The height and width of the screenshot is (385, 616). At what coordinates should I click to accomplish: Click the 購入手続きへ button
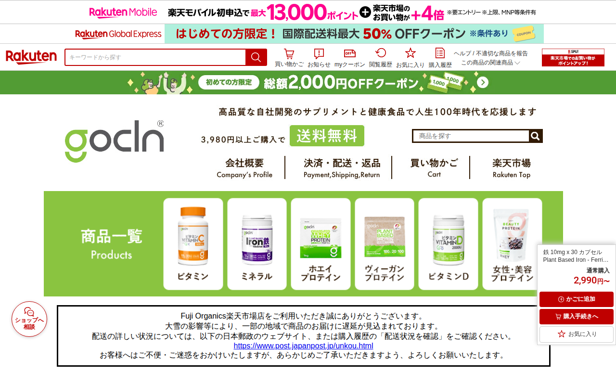pos(577,317)
